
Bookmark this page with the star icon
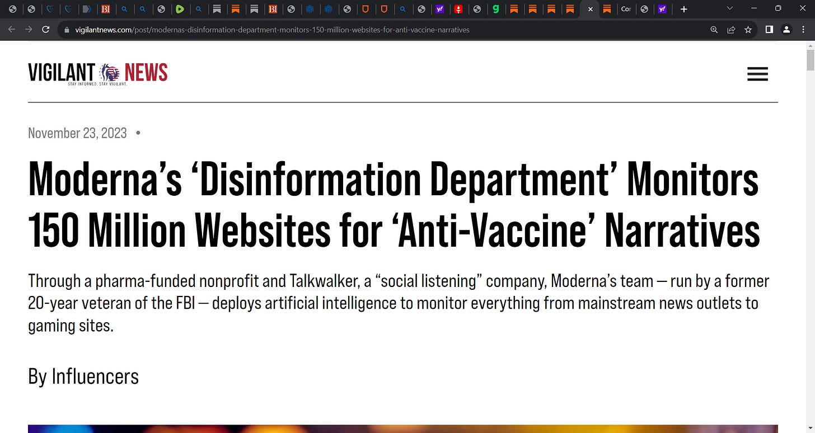click(748, 30)
